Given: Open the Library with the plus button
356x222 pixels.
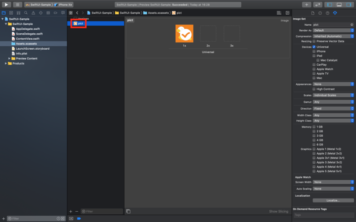Looking at the screenshot, I should click(307, 4).
